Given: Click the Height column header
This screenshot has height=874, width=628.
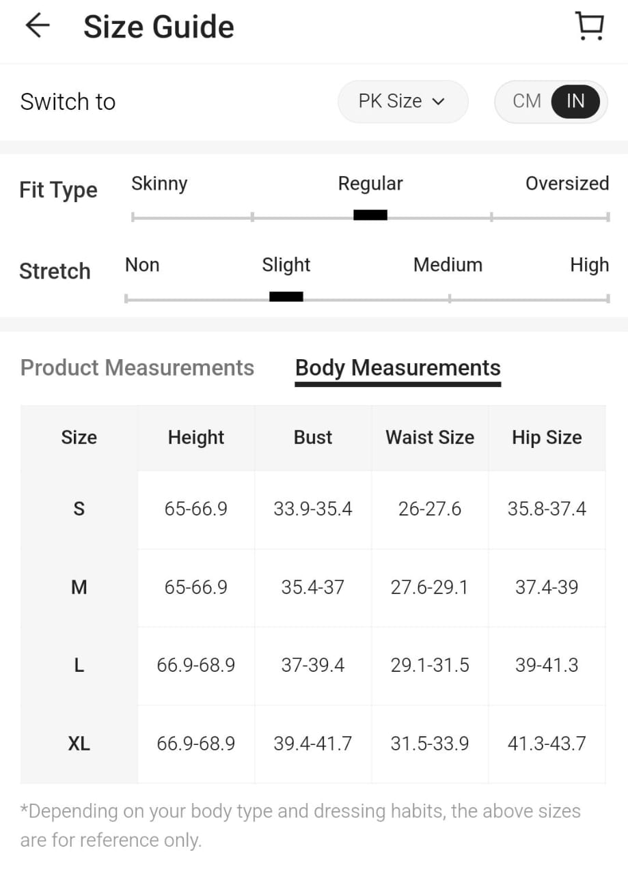Looking at the screenshot, I should [196, 438].
